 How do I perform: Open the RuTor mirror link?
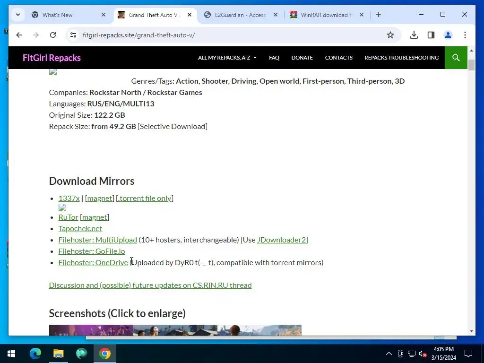click(x=68, y=217)
